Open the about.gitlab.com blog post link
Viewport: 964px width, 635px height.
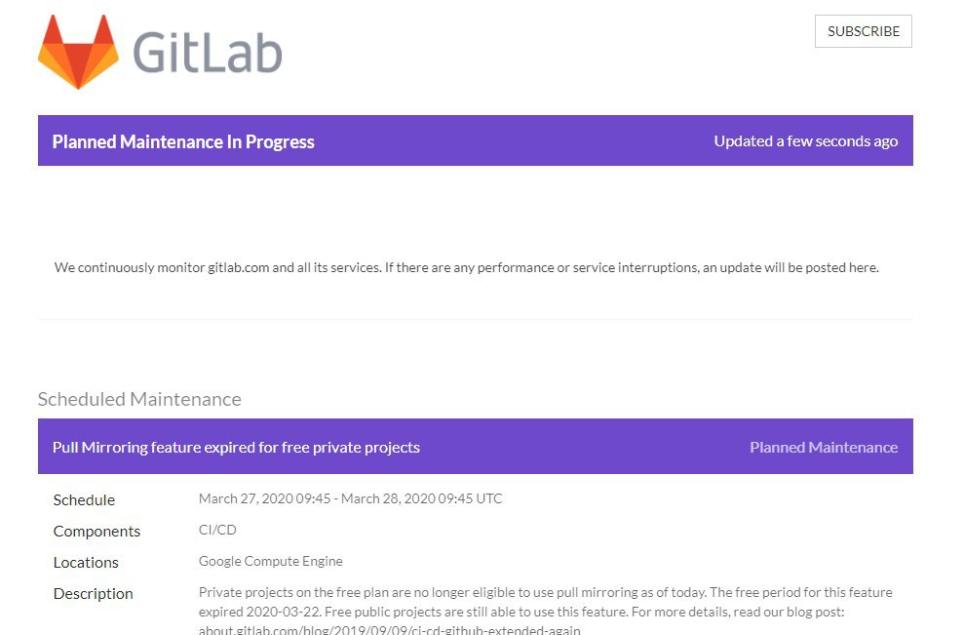click(390, 630)
